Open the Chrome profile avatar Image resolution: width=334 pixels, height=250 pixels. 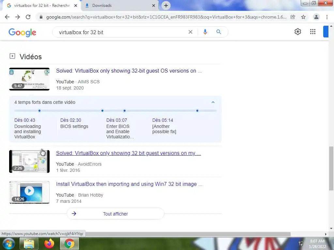coord(316,17)
